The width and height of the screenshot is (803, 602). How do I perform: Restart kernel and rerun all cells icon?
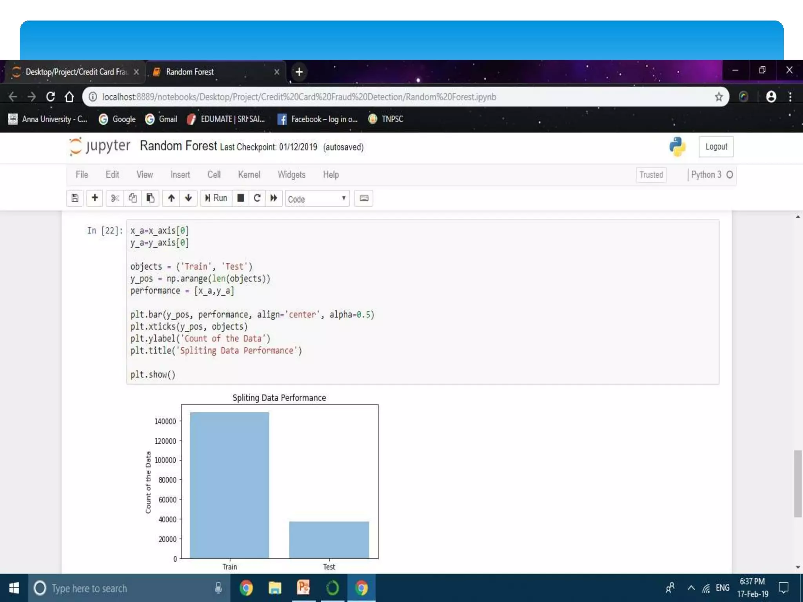click(x=274, y=198)
